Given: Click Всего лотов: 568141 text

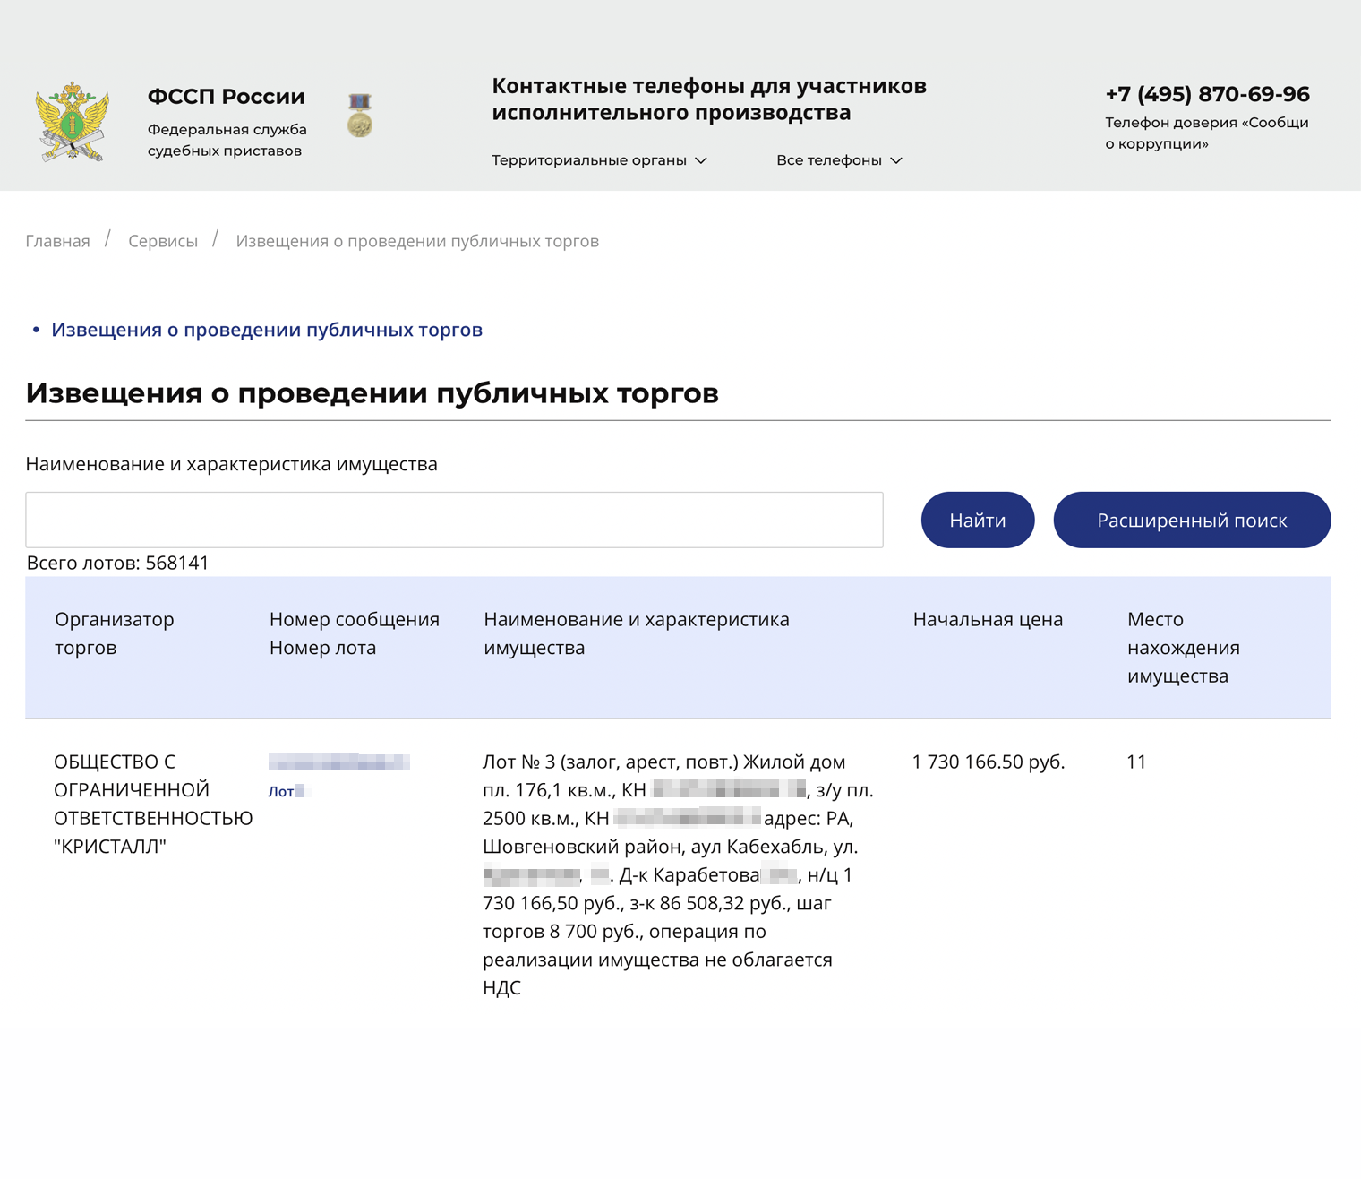Looking at the screenshot, I should coord(117,563).
